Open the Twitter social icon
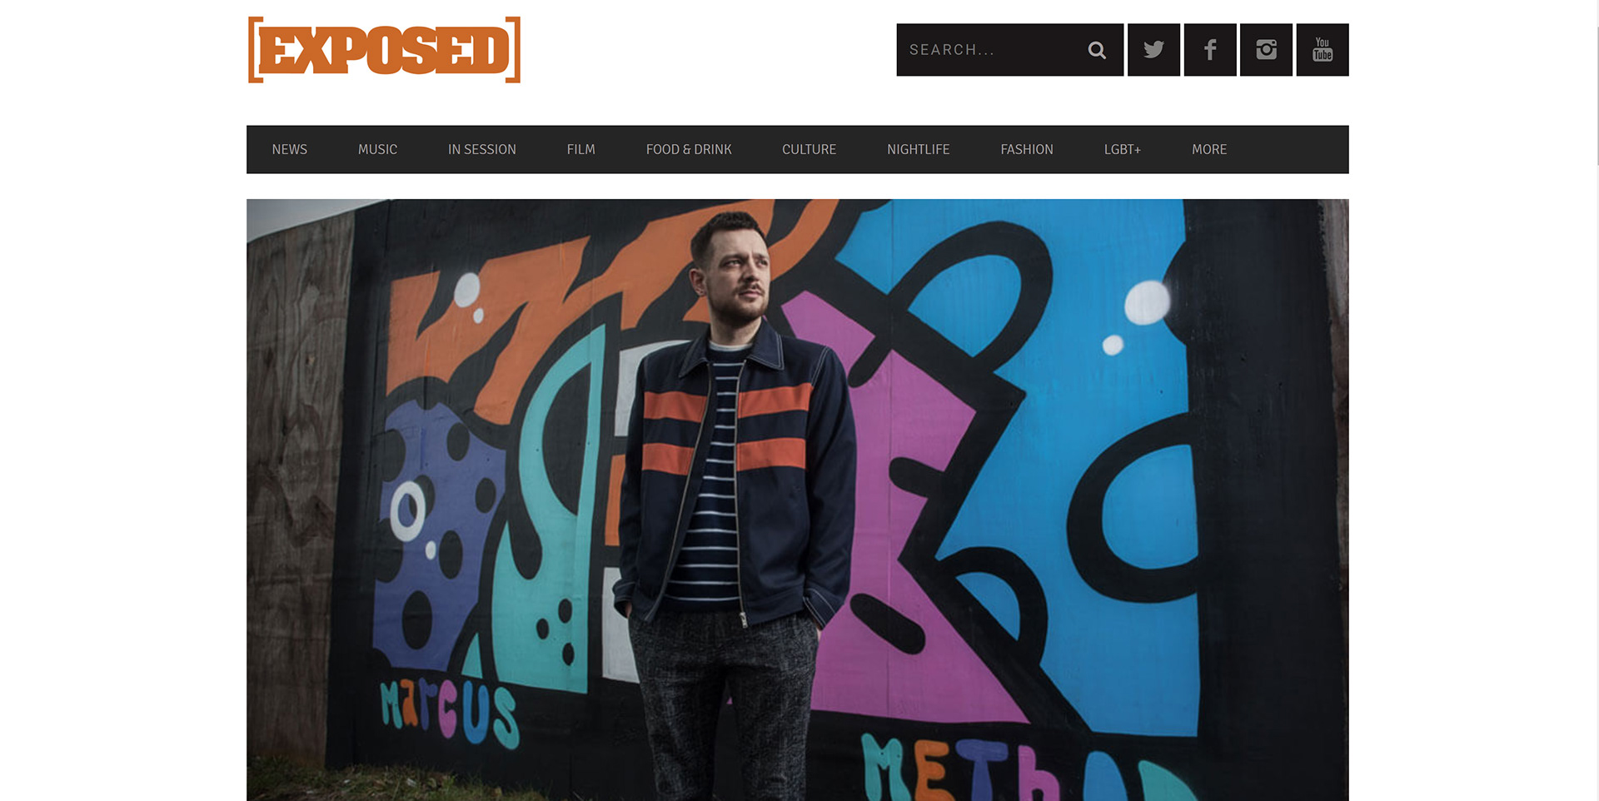1599x801 pixels. 1153,50
